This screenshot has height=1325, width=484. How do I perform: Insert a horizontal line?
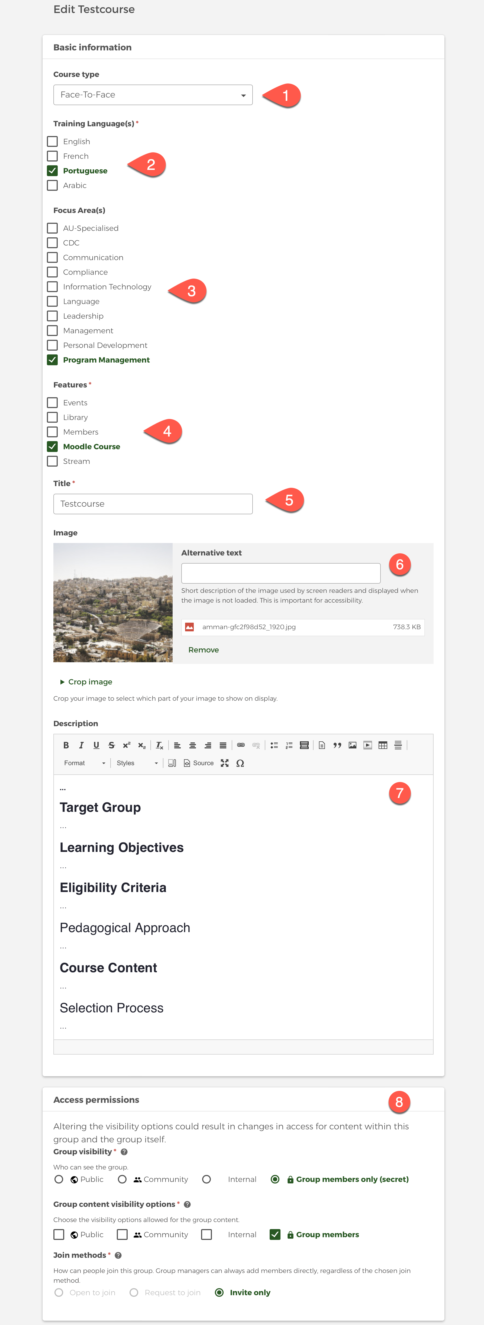point(398,745)
